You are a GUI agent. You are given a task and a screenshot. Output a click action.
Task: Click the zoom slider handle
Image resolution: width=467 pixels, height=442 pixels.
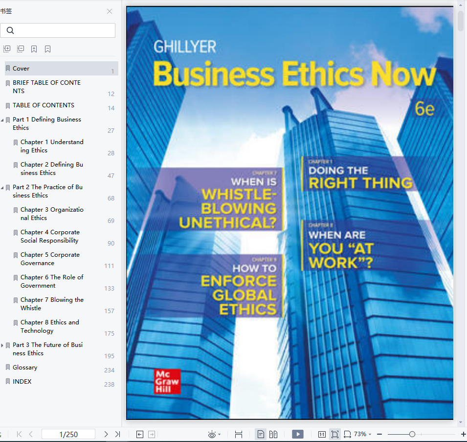pos(412,434)
